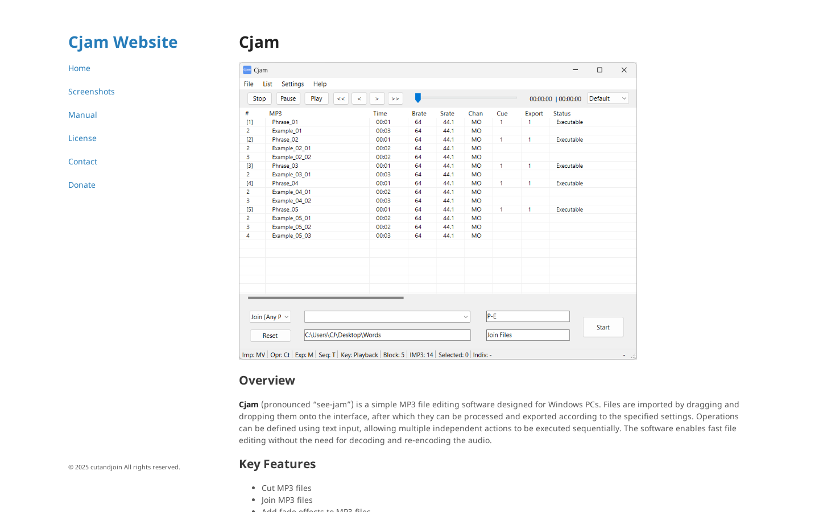This screenshot has width=819, height=512.
Task: Select the Example_05_01 row
Action: [438, 218]
